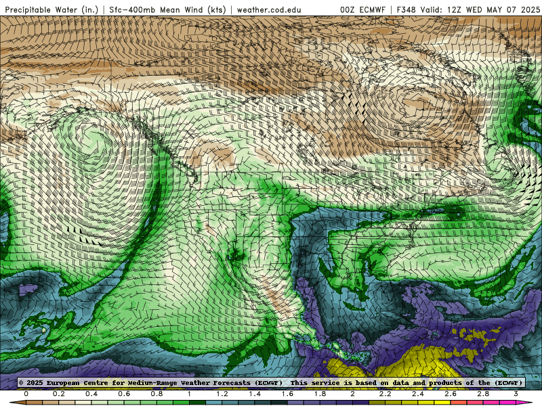Click the weather.cod.edu source text
This screenshot has width=542, height=406.
pos(269,9)
